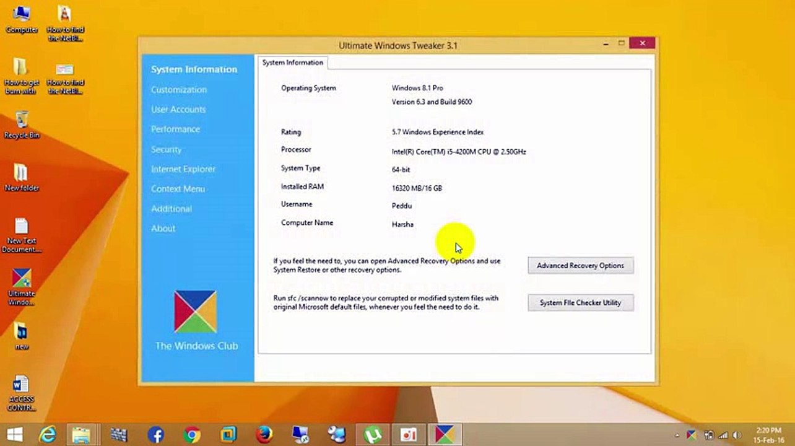Click the Ultimate Windows Tweaker 3.1 title bar
Image resolution: width=795 pixels, height=446 pixels.
coord(397,45)
